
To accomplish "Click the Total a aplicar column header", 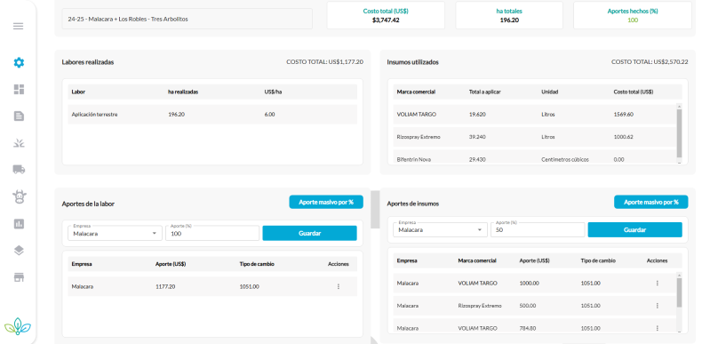I will coord(484,92).
